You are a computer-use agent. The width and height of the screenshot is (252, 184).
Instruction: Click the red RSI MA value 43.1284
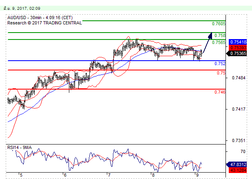(238, 170)
